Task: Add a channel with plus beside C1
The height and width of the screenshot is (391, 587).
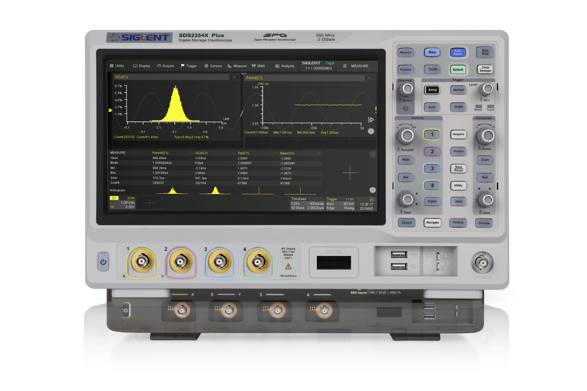Action: [150, 203]
